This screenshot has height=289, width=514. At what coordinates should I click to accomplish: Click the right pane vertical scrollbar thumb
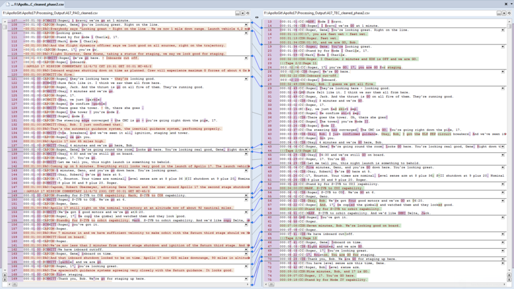pos(509,26)
